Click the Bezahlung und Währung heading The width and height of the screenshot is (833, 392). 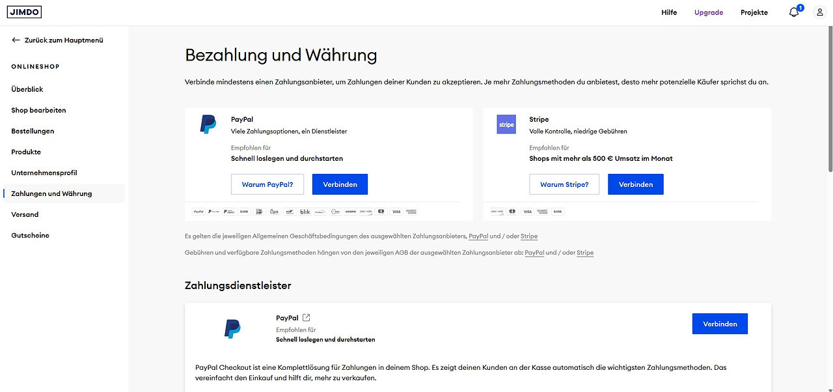pyautogui.click(x=281, y=55)
